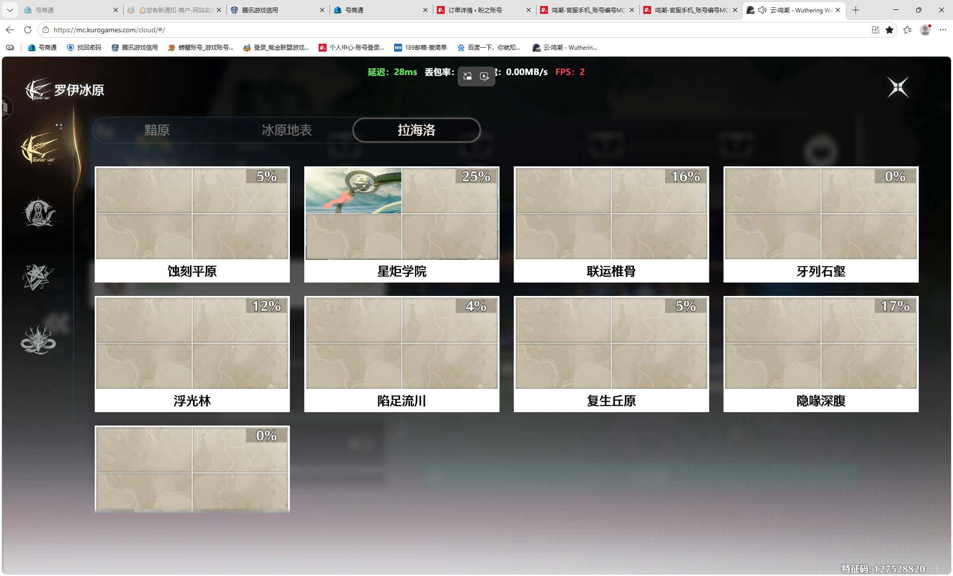The height and width of the screenshot is (576, 953).
Task: Select the third star-shaped region emblem
Action: tap(38, 277)
